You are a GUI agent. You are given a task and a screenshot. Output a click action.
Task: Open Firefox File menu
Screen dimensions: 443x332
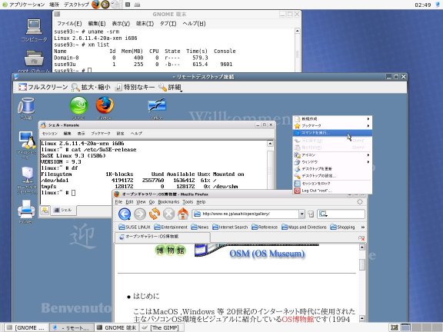point(118,202)
